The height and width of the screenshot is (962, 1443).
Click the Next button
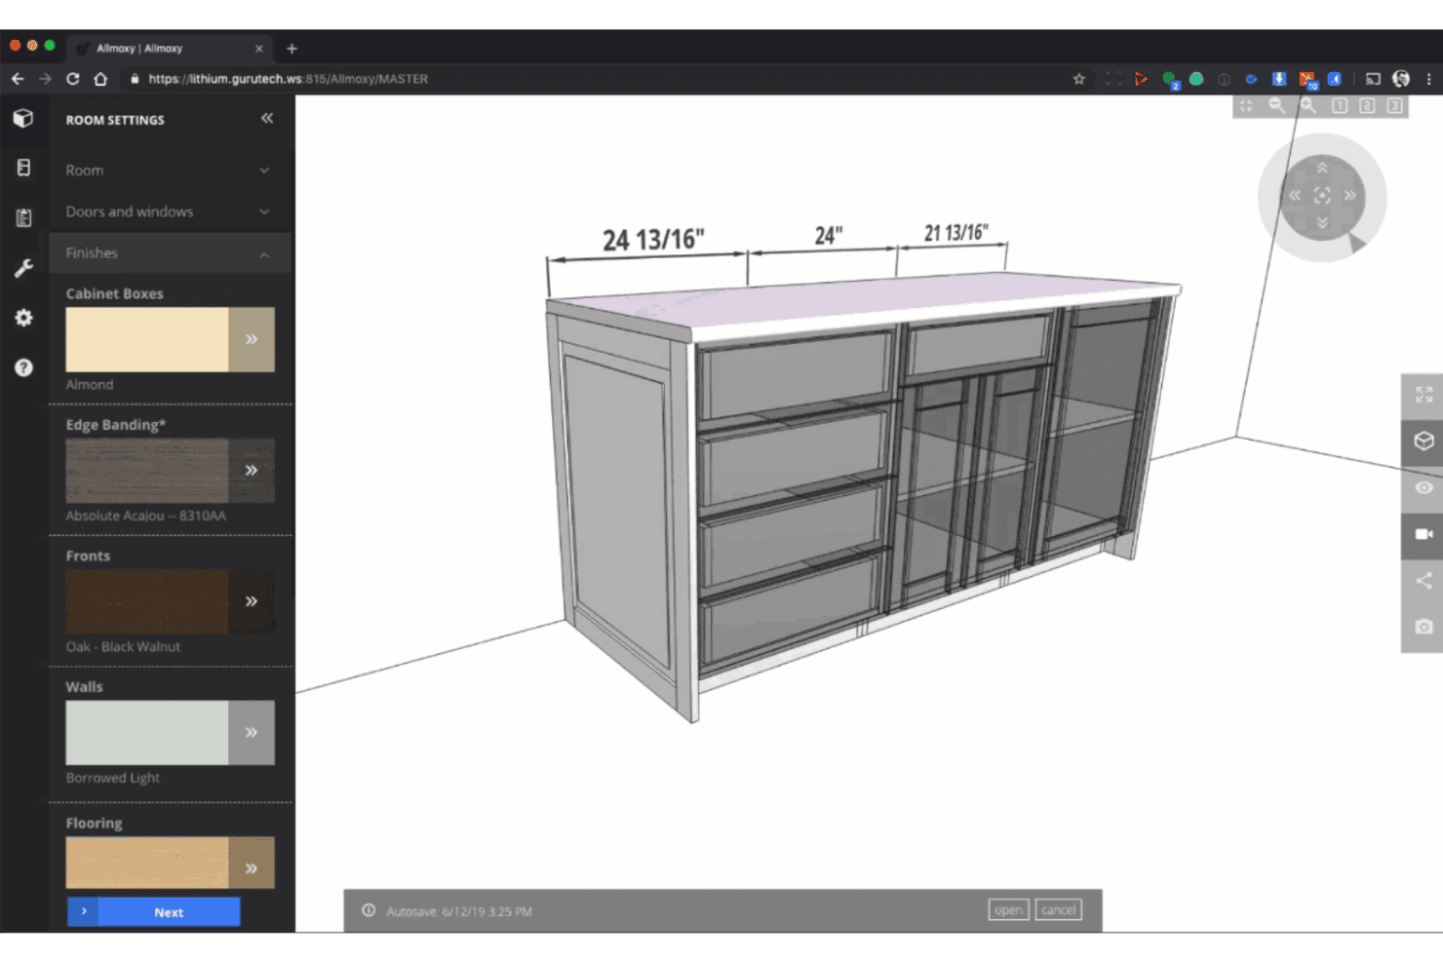(x=154, y=912)
